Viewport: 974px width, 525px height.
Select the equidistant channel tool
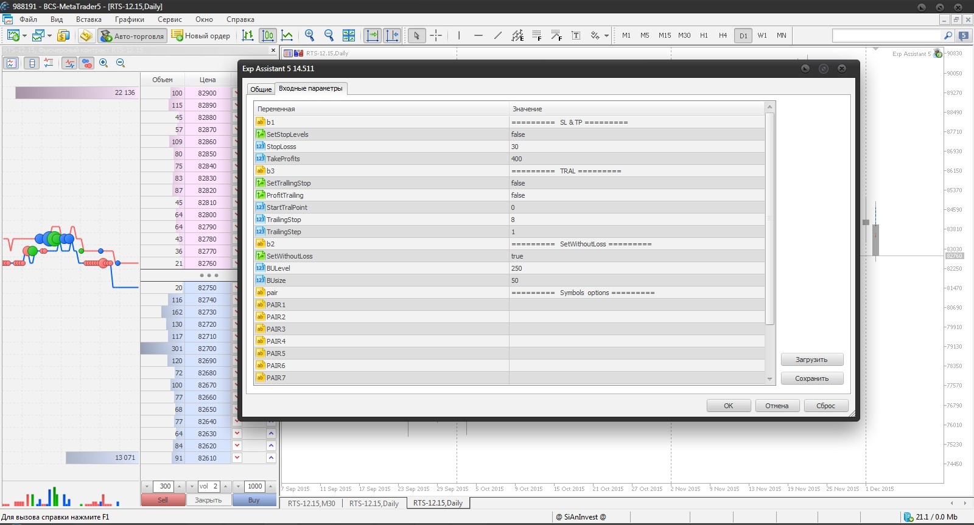(517, 35)
